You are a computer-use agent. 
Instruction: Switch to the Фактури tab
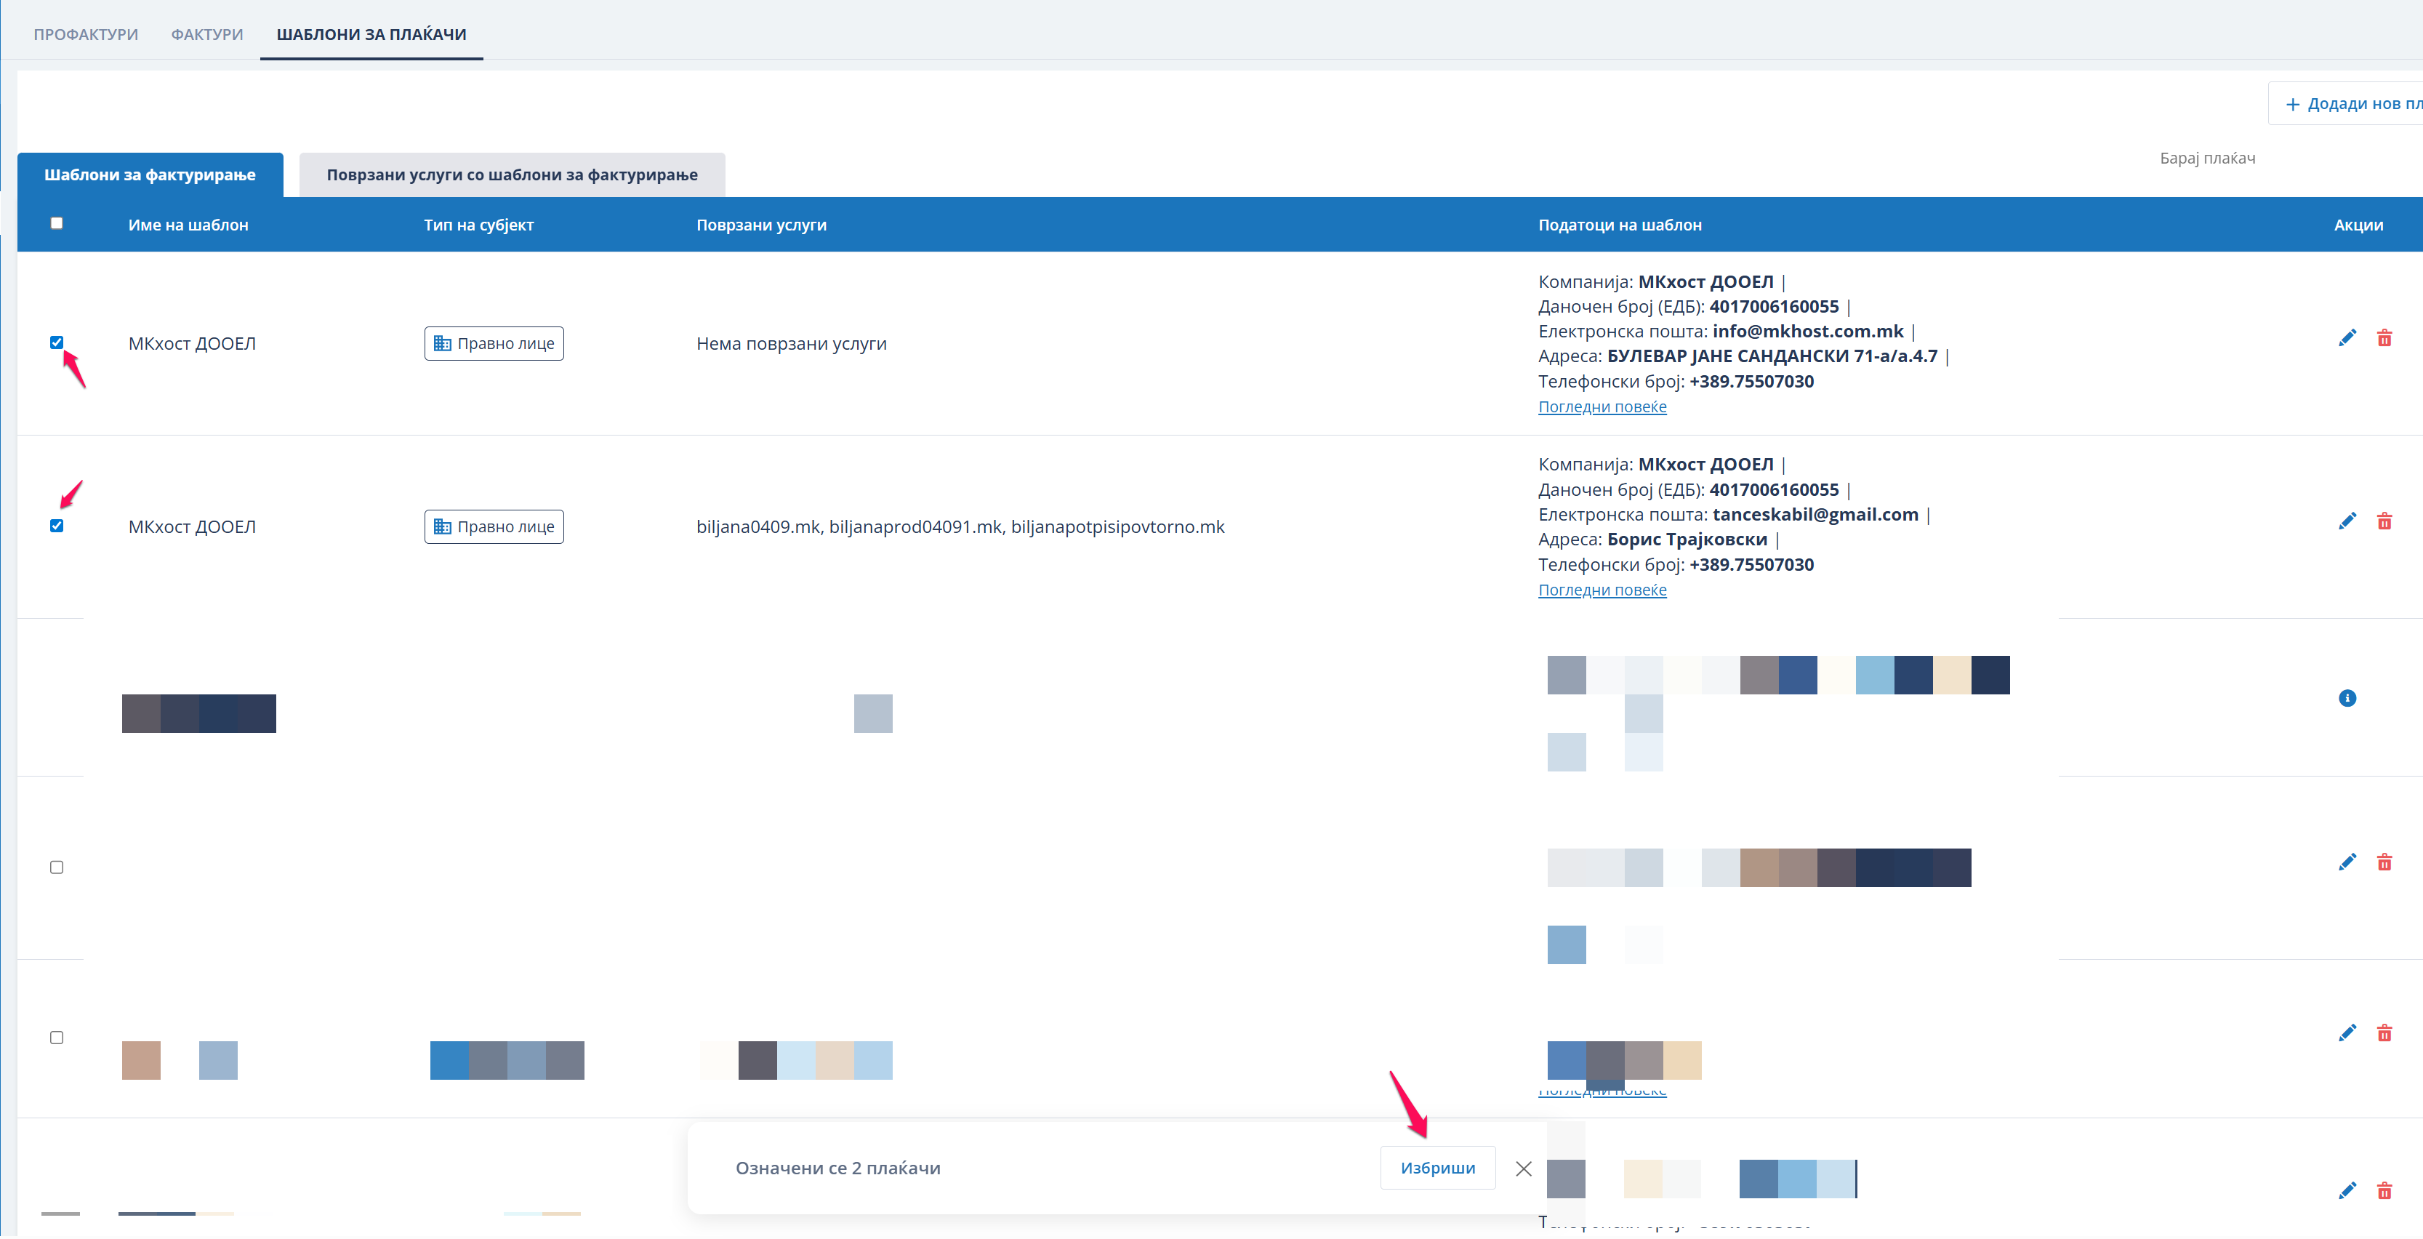click(x=207, y=34)
